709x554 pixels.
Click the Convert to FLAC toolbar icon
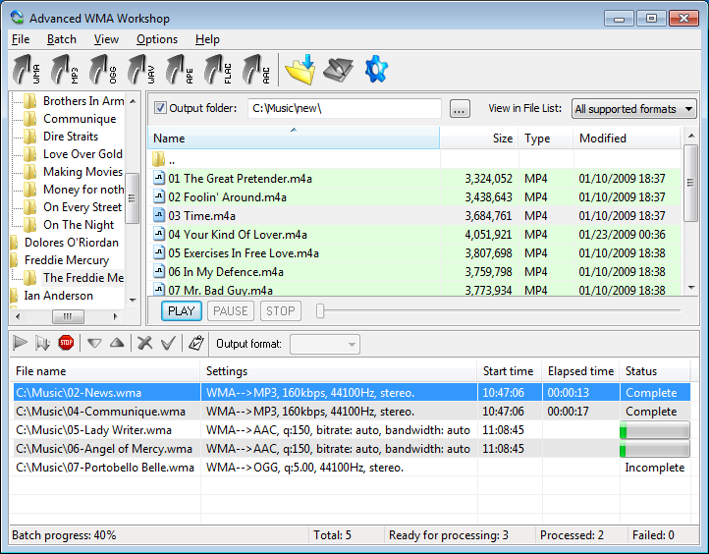tap(218, 69)
